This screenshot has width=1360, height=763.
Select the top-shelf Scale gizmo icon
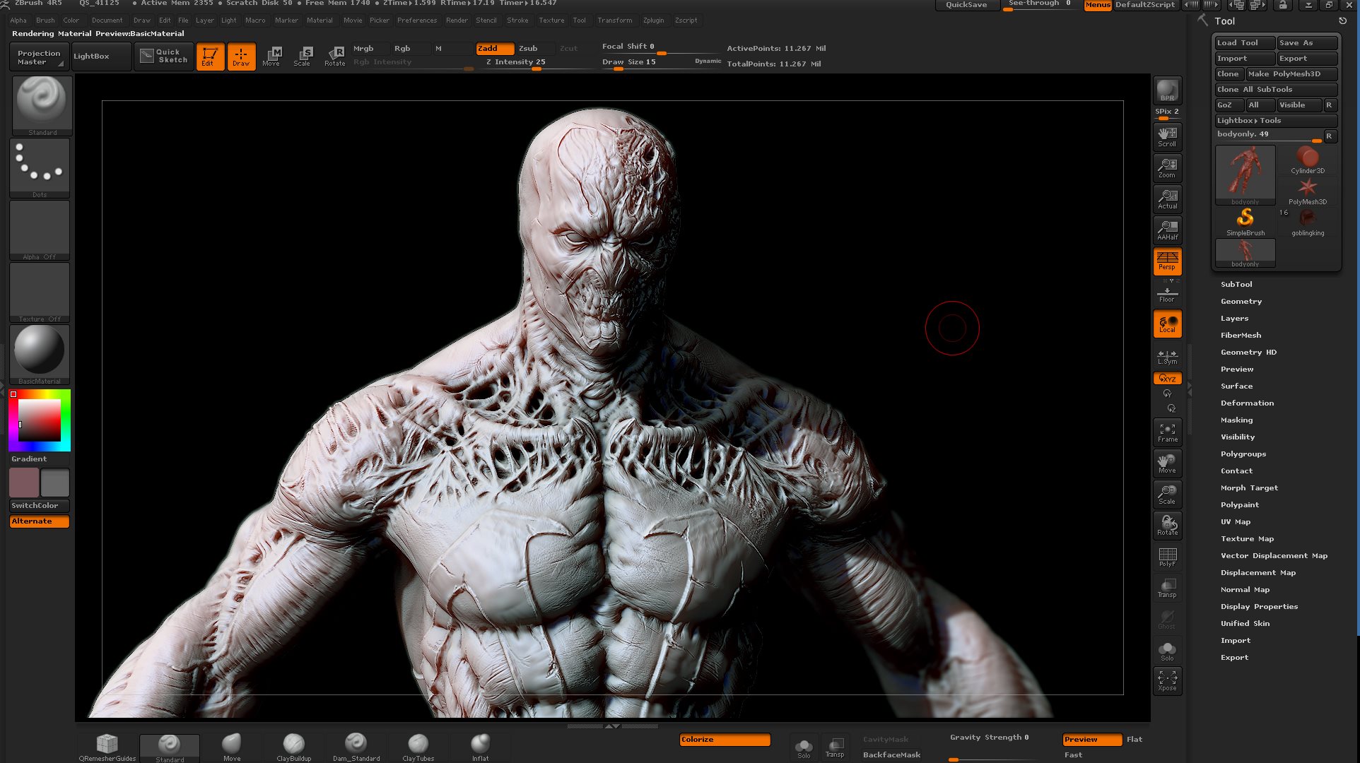pyautogui.click(x=303, y=57)
